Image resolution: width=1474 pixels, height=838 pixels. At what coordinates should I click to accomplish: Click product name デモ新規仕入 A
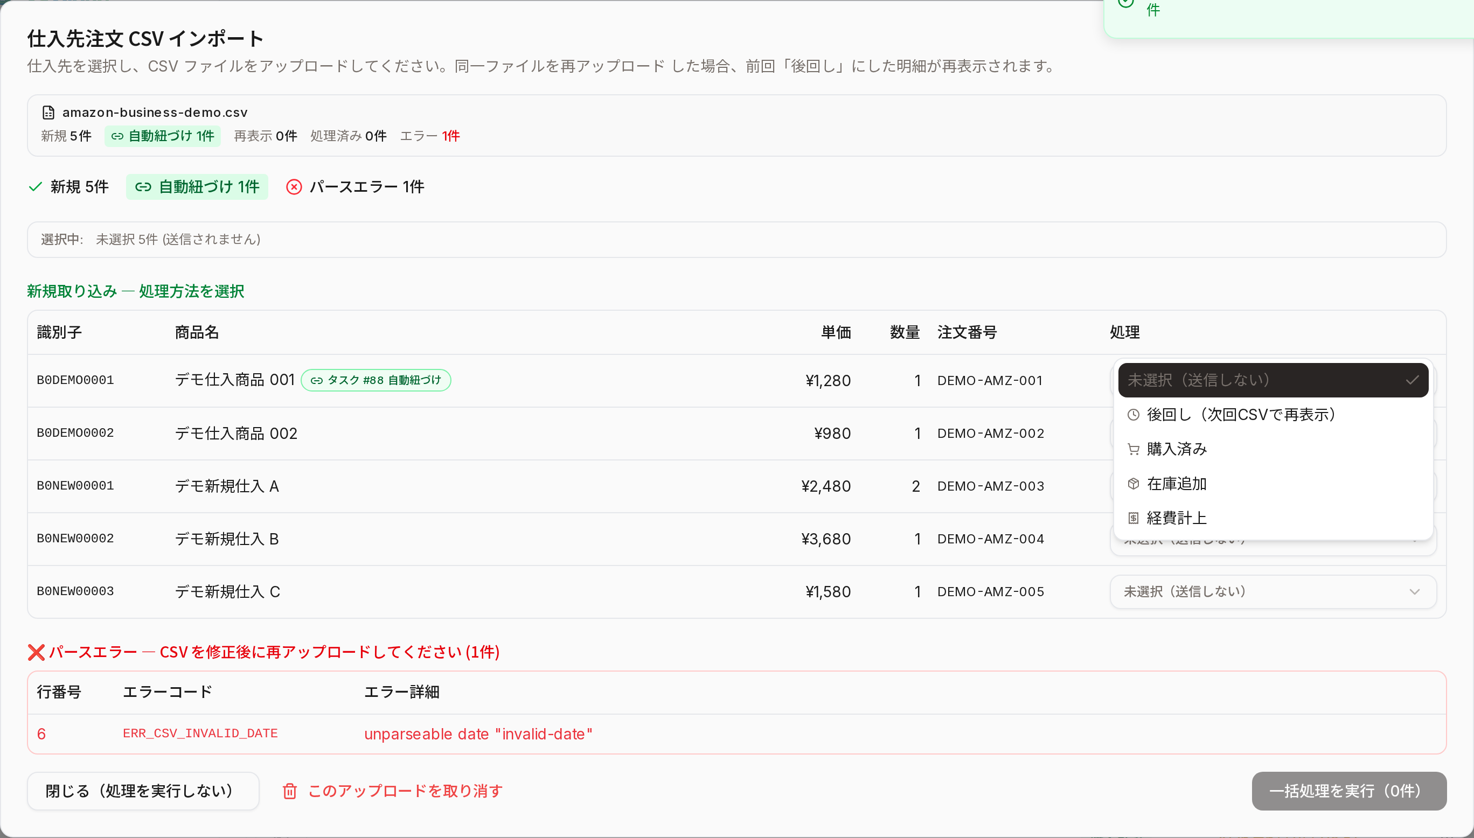227,486
